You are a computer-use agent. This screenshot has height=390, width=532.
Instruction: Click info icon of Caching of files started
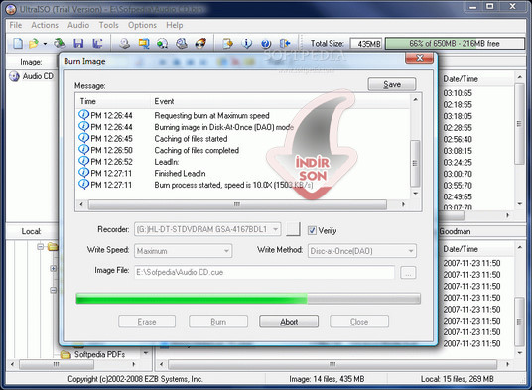[83, 138]
